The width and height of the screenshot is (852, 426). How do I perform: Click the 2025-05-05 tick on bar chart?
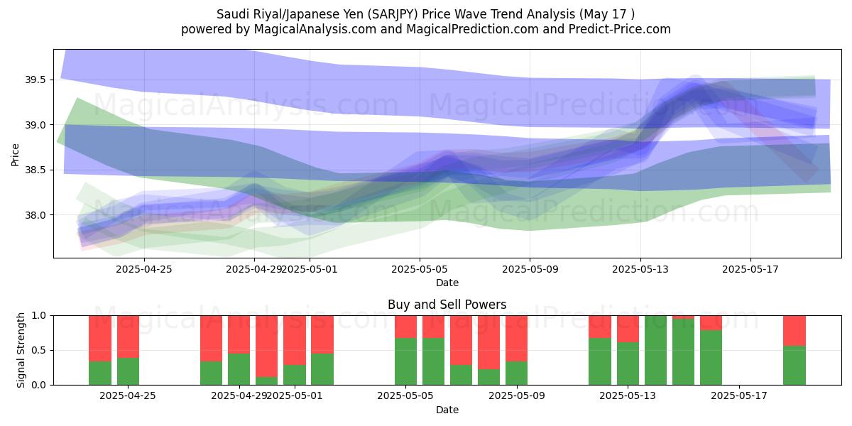coord(405,396)
